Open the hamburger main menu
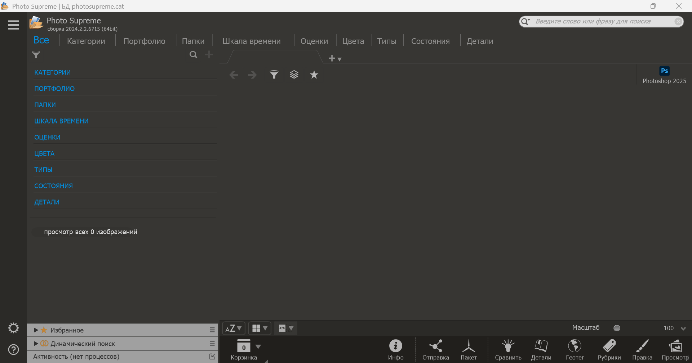 (x=13, y=25)
